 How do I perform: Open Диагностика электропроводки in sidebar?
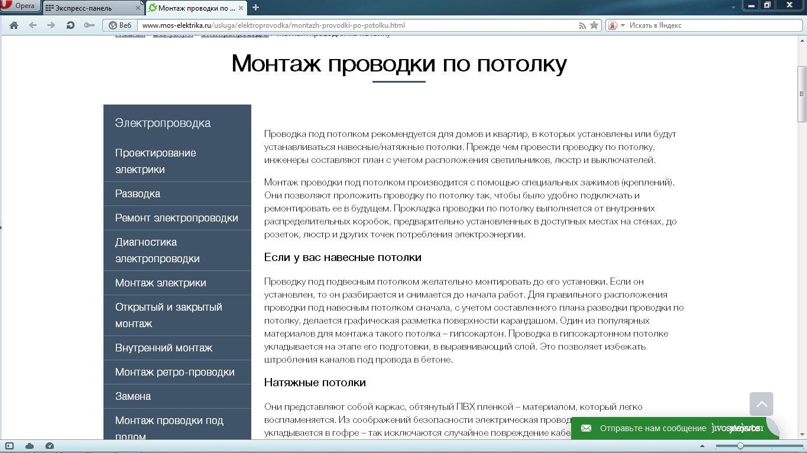[177, 250]
